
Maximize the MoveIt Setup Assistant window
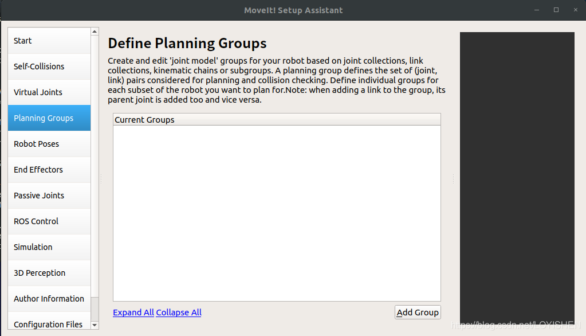556,10
